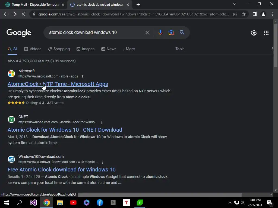This screenshot has height=208, width=278.
Task: Close the Temp Mail tab
Action: point(63,5)
